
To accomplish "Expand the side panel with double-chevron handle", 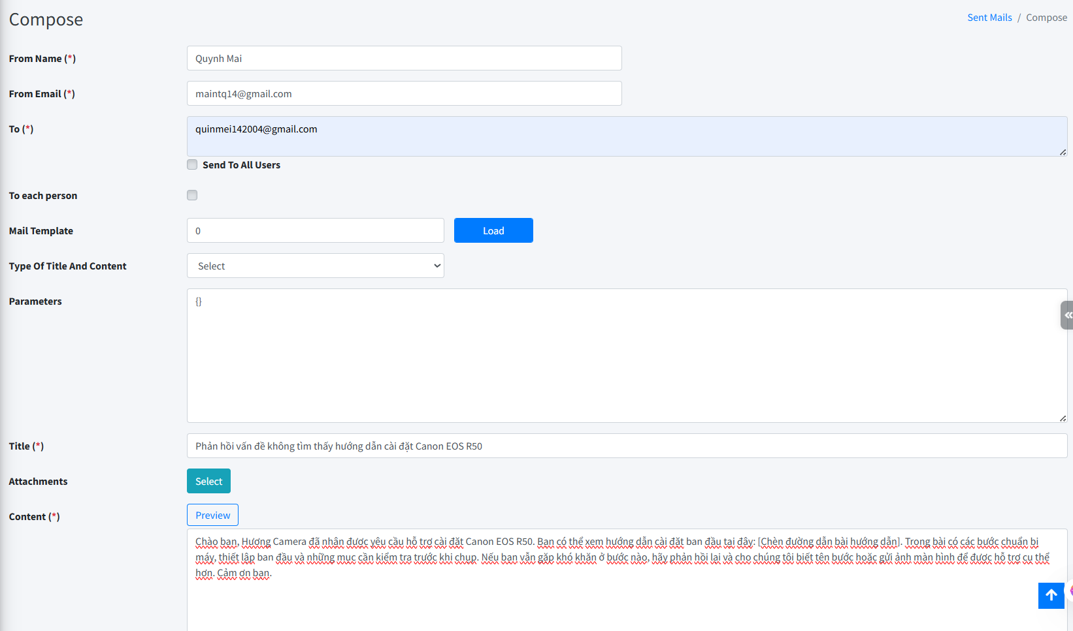I will (1067, 315).
